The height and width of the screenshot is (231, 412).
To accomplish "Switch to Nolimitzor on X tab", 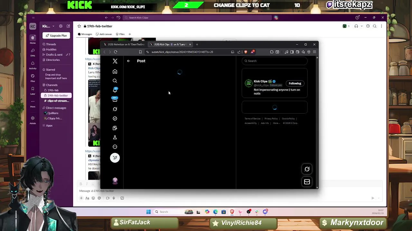I will 124,45.
